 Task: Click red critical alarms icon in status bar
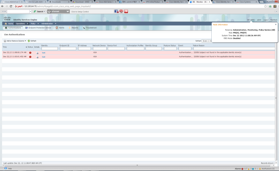(242, 169)
